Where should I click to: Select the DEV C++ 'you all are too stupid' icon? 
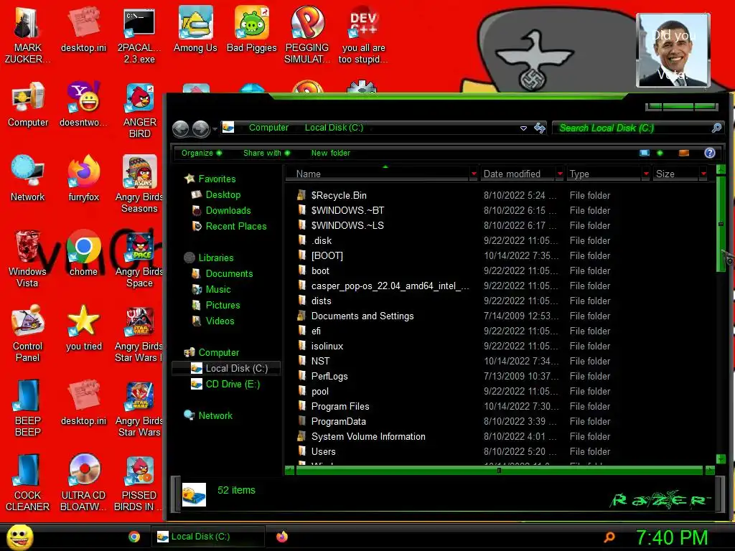[x=363, y=34]
